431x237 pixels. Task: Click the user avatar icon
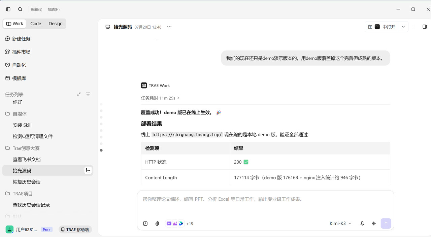coord(9,230)
